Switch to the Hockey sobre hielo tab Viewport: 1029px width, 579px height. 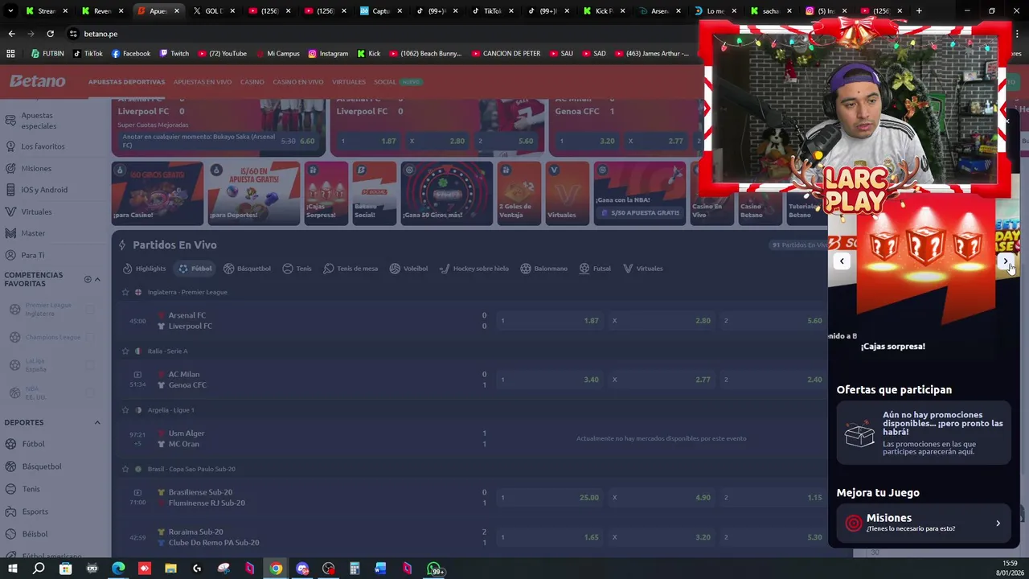[x=474, y=269]
